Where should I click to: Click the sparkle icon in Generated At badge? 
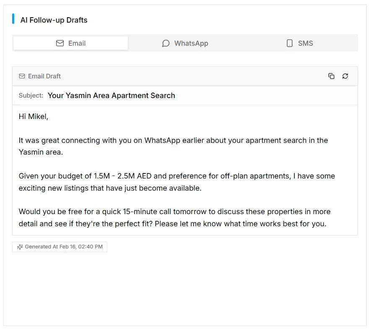tap(20, 247)
